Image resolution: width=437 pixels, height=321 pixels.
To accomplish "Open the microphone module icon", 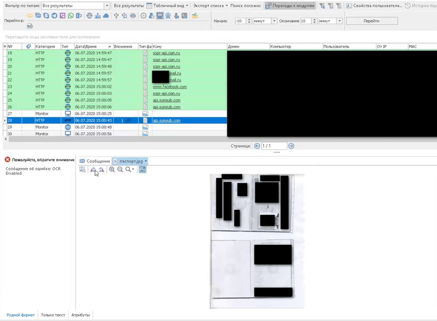I will pos(177,16).
